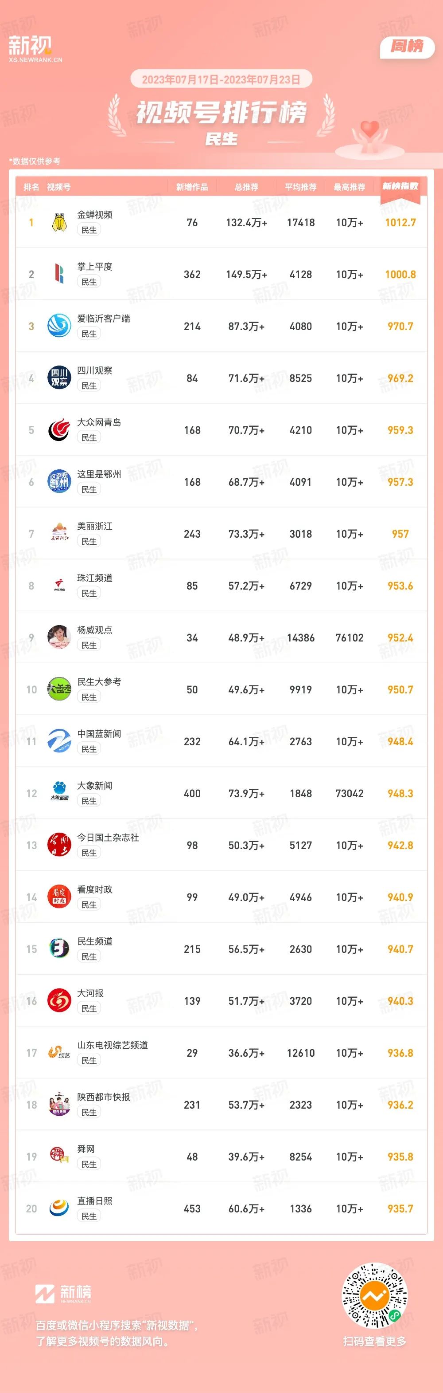This screenshot has width=443, height=1393.
Task: Click the 山东电视综艺频道 account name
Action: click(x=113, y=1045)
